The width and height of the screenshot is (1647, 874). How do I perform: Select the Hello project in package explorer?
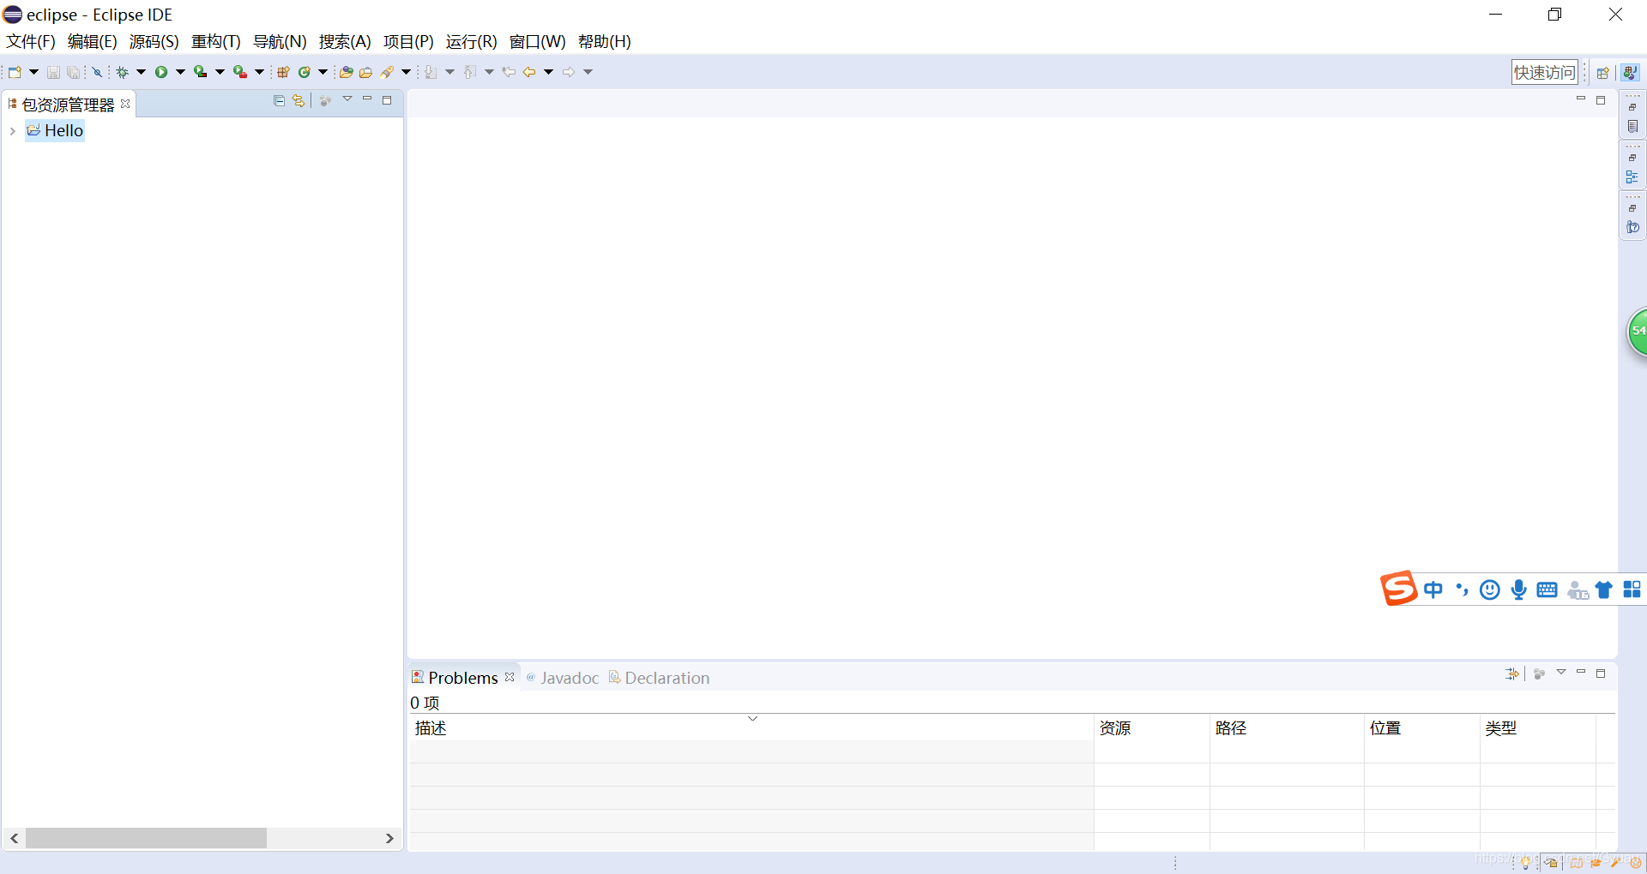55,130
